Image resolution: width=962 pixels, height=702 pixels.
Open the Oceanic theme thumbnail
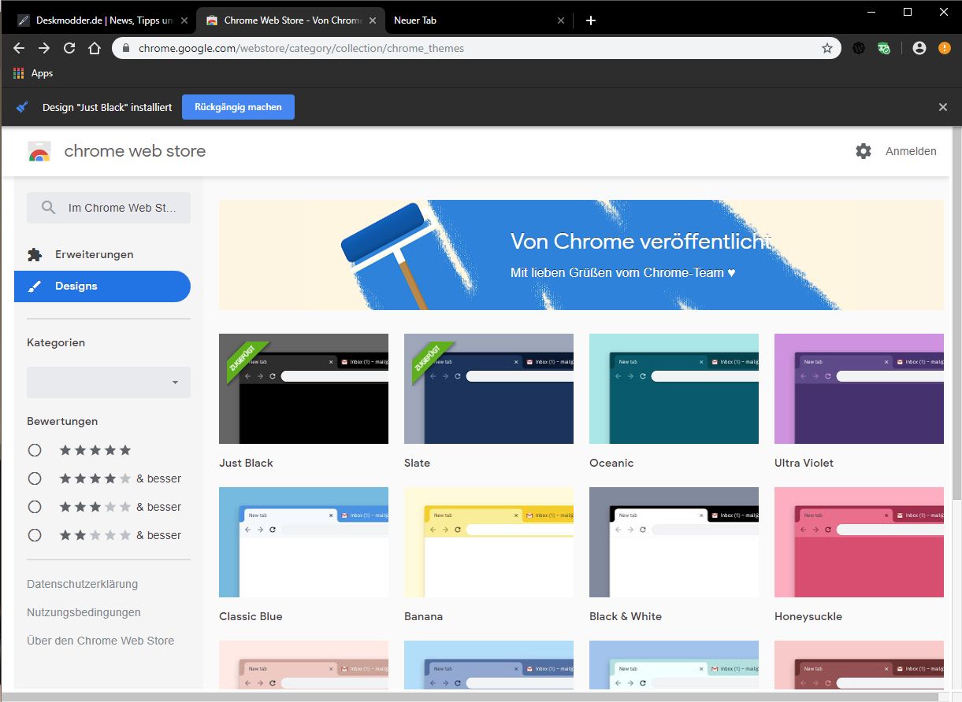pyautogui.click(x=674, y=389)
